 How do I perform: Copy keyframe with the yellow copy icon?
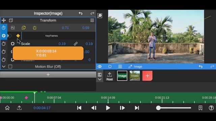click(24, 28)
